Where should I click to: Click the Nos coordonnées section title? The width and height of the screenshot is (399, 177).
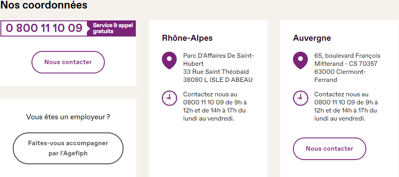pos(44,5)
